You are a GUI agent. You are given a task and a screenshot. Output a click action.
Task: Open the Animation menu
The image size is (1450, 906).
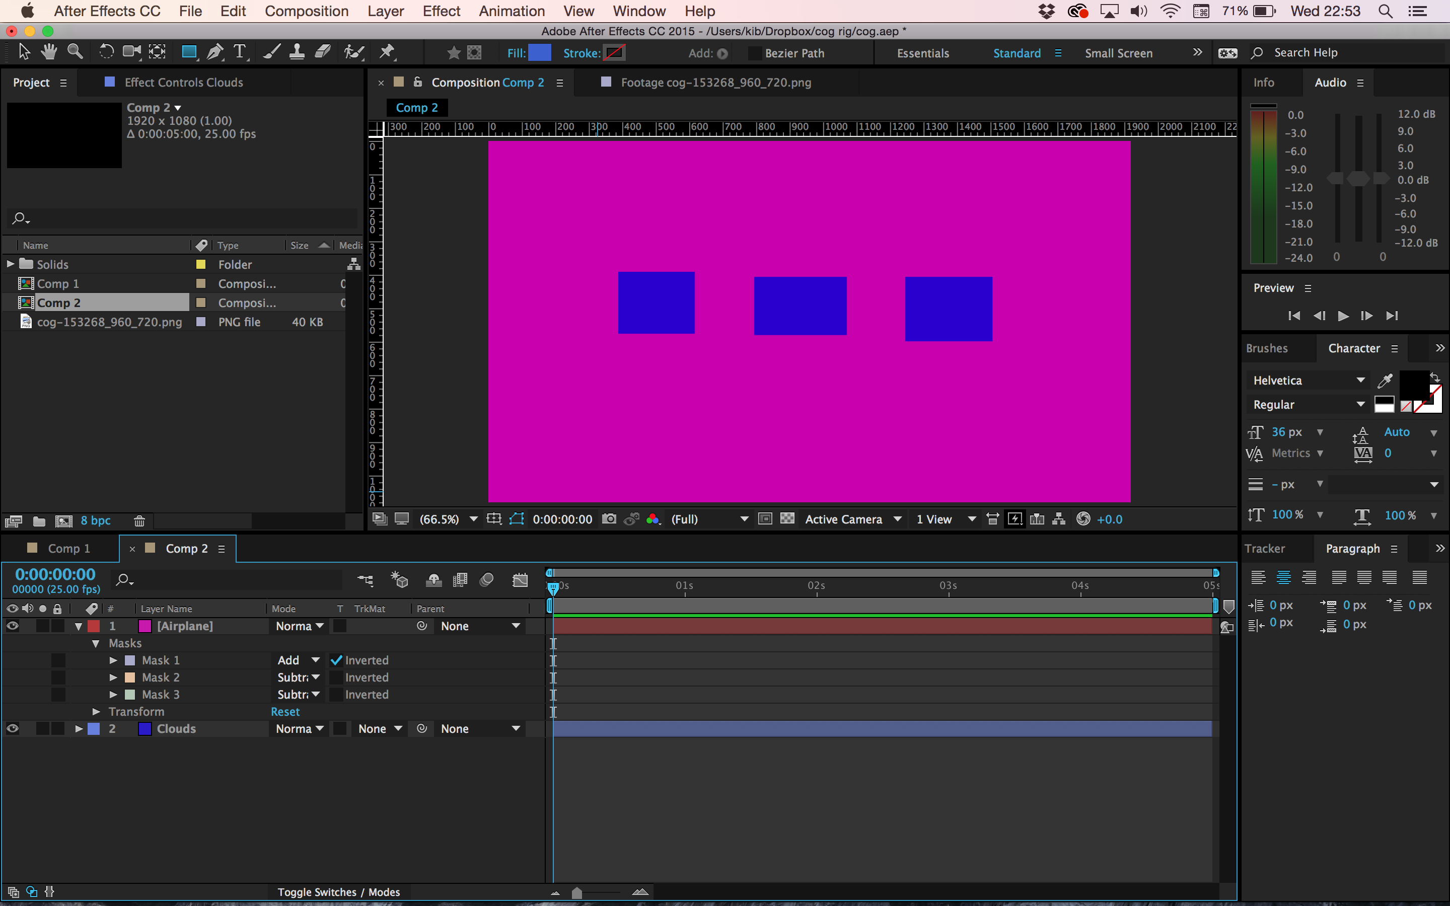[x=512, y=11]
